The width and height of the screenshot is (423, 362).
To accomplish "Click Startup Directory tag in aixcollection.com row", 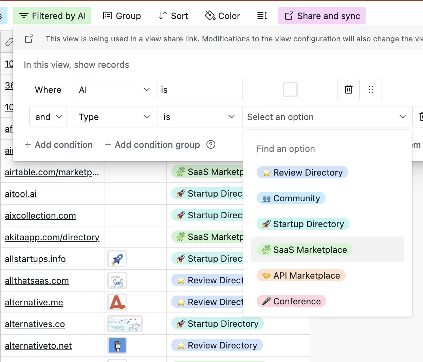I will pos(207,215).
